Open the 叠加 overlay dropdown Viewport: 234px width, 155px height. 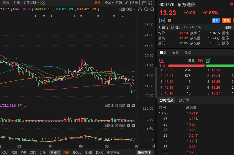[x=109, y=3]
